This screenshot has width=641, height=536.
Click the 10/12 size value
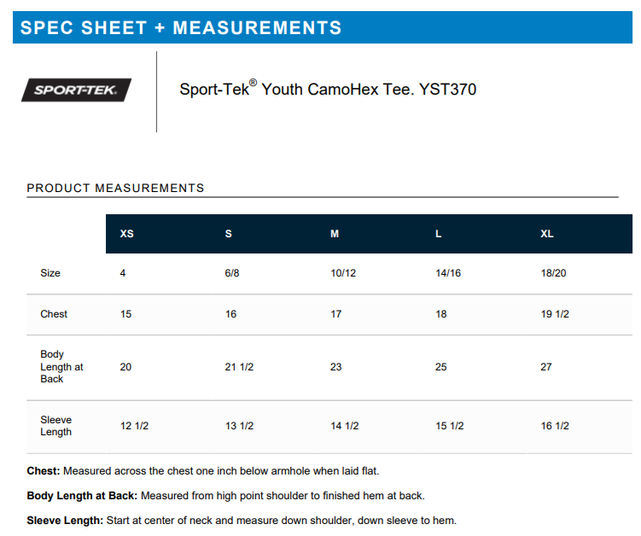pyautogui.click(x=342, y=273)
